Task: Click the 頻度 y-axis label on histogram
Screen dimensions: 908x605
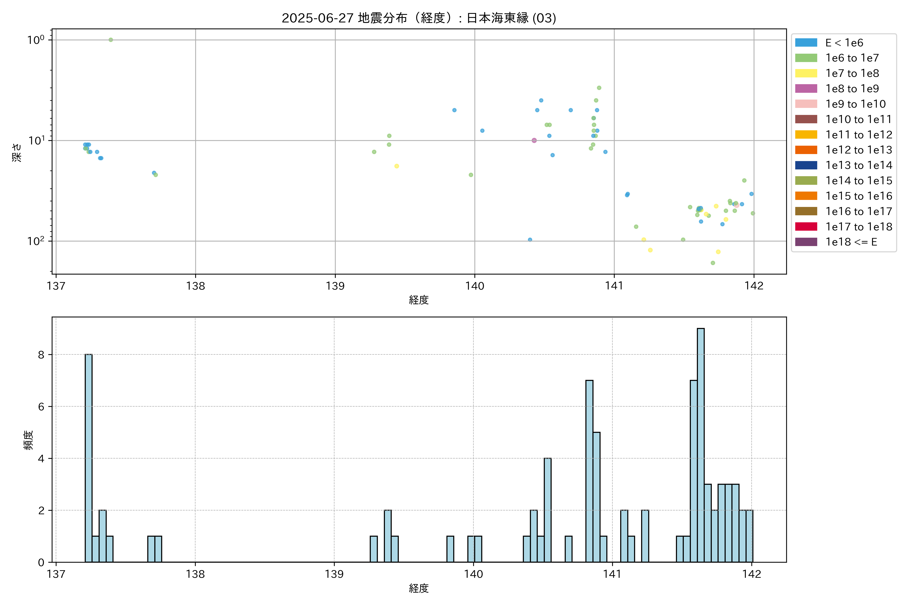Action: tap(29, 440)
